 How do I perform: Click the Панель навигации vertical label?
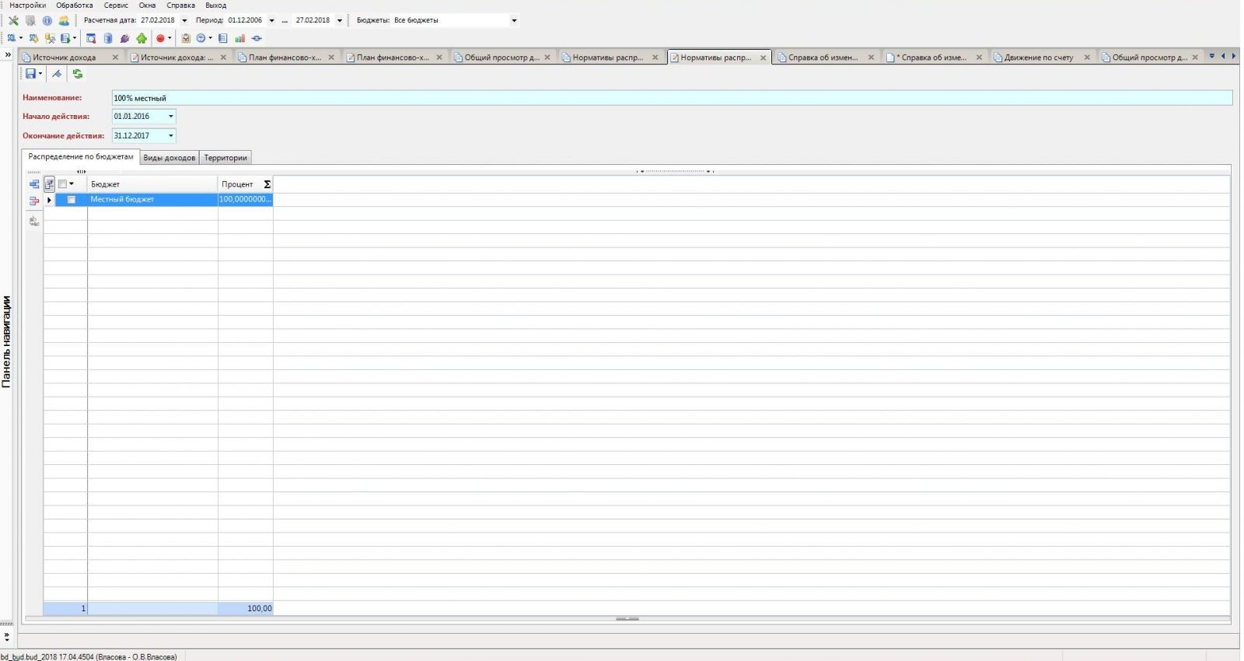tap(6, 341)
